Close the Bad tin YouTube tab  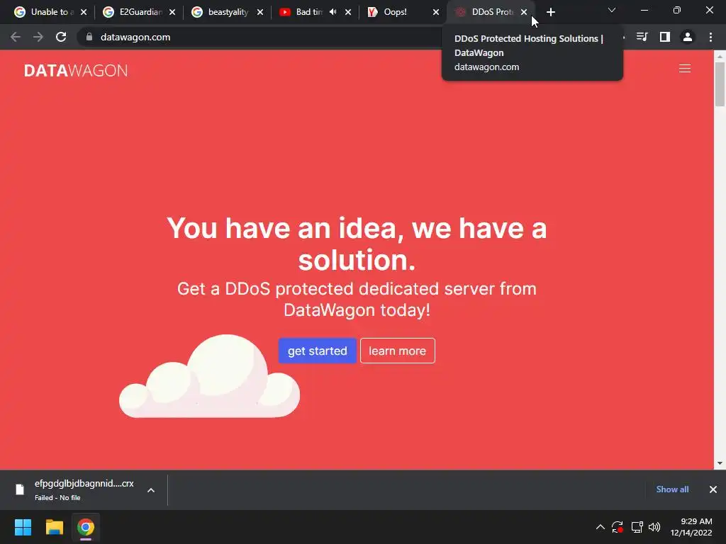point(348,13)
